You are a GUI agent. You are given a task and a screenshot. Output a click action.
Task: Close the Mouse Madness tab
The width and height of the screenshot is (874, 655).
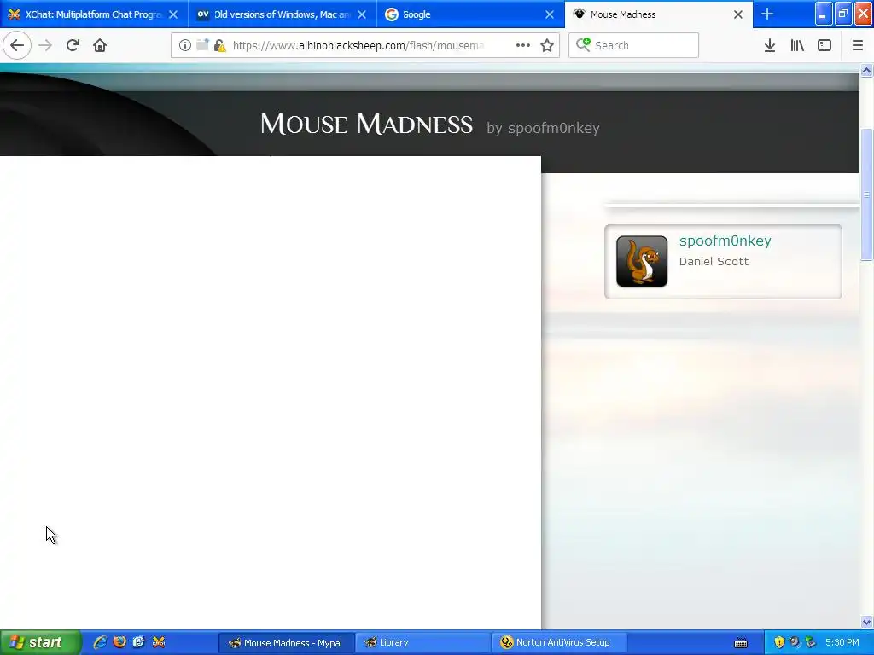point(738,14)
